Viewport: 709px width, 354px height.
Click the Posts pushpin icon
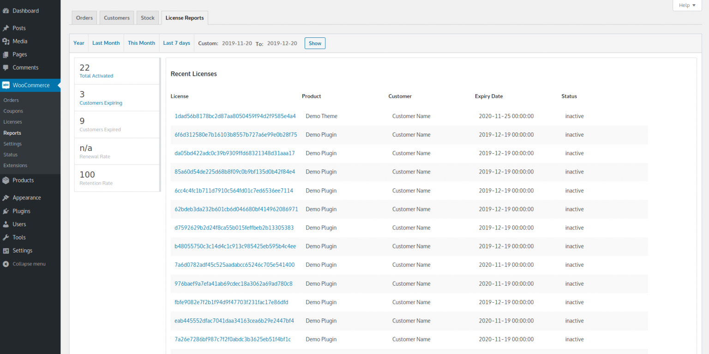6,28
